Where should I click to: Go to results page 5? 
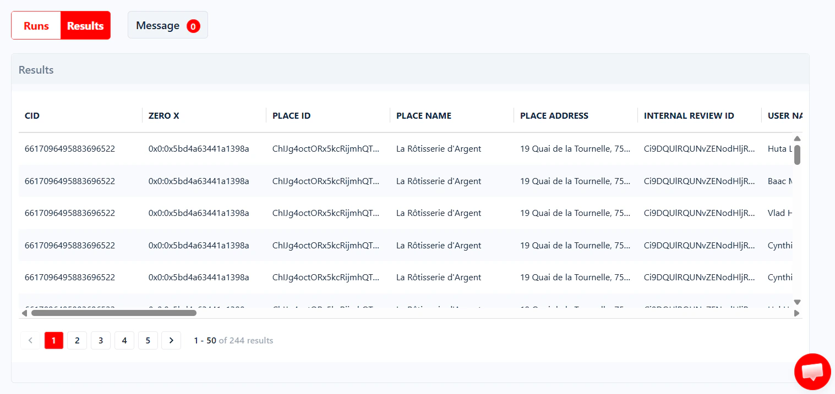click(x=148, y=341)
